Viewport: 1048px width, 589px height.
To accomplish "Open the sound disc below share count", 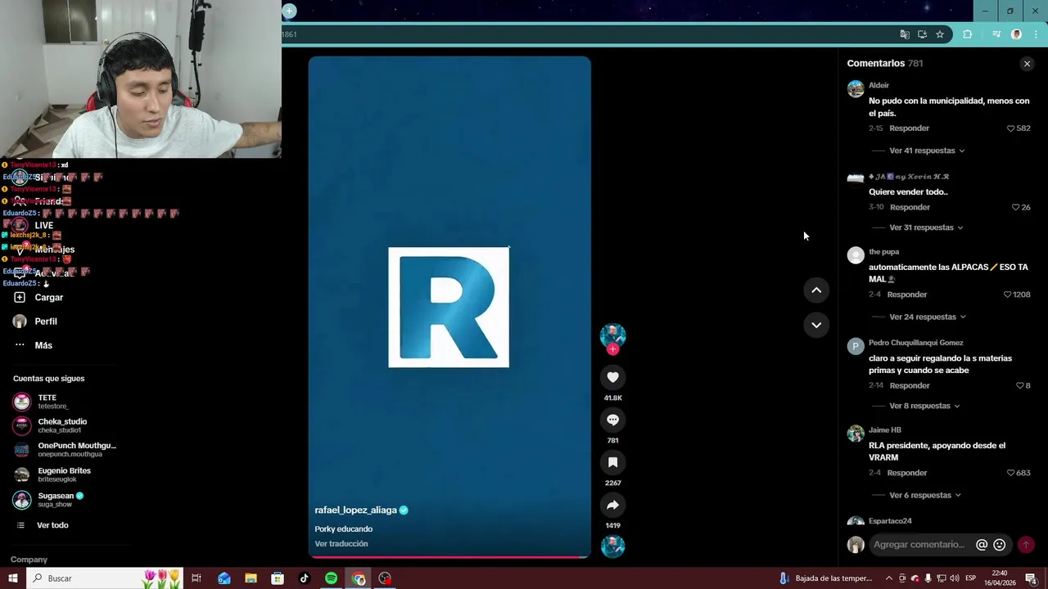I will point(612,546).
